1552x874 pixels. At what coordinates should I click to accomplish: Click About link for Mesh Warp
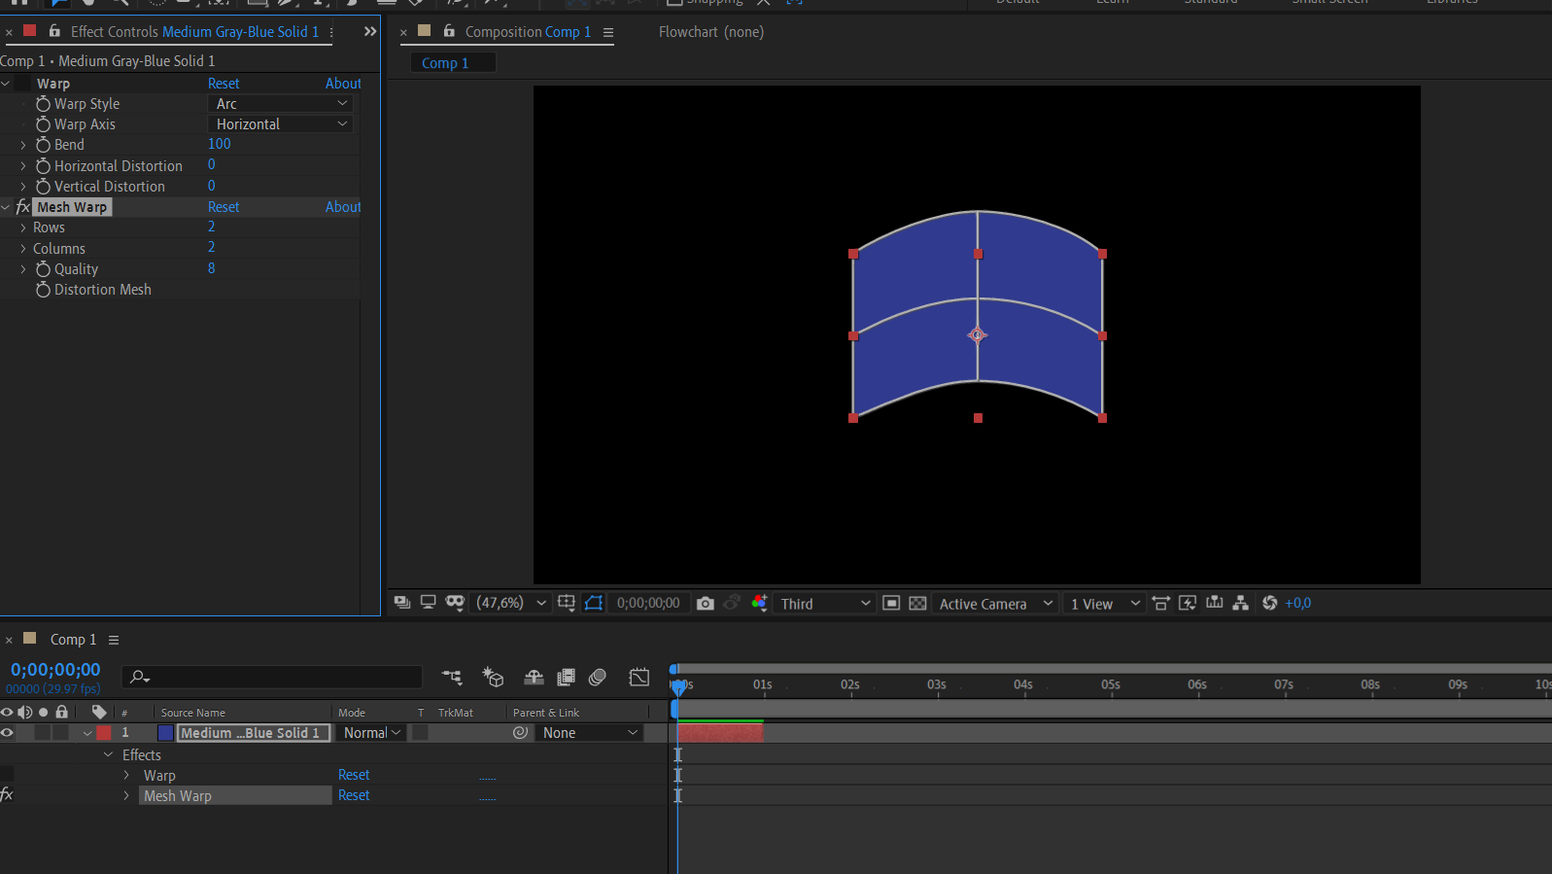click(x=343, y=207)
